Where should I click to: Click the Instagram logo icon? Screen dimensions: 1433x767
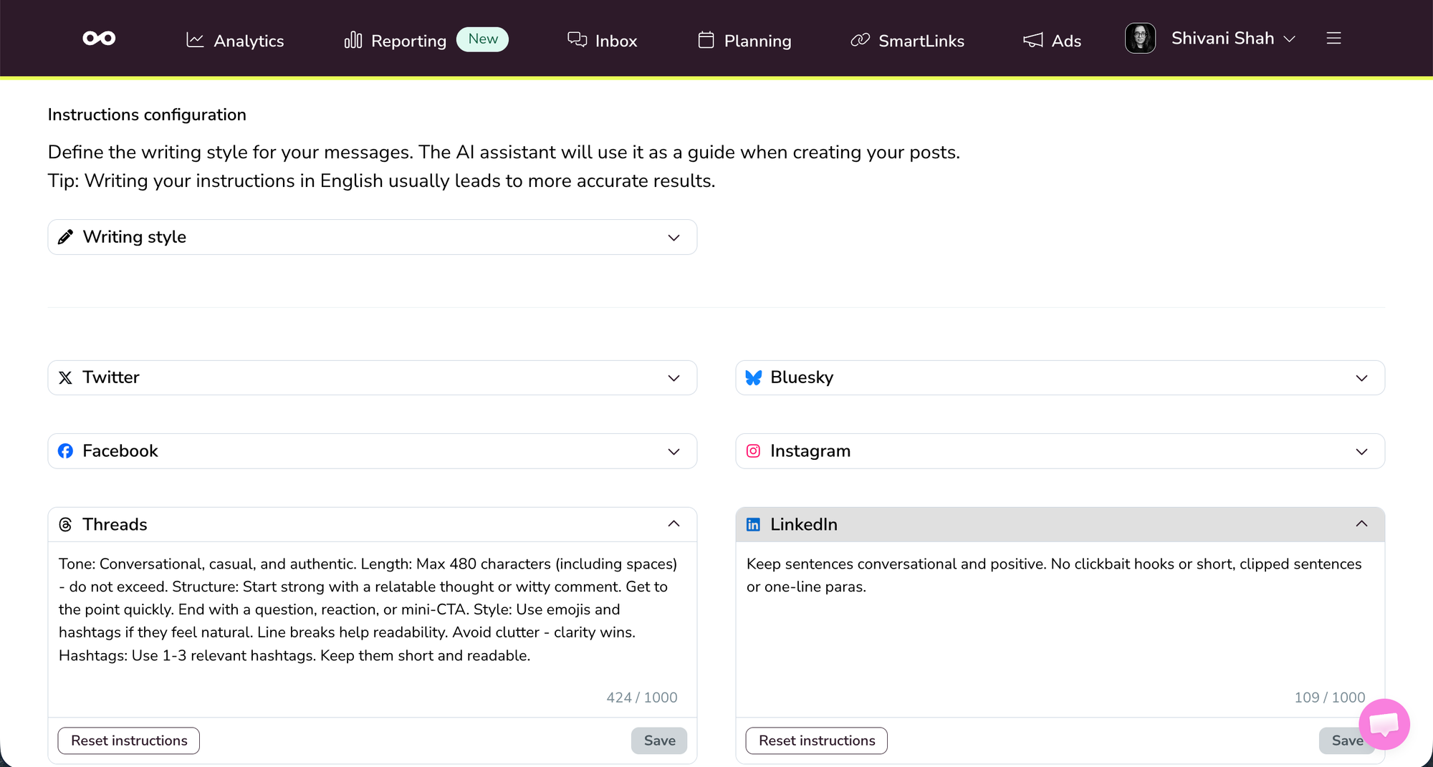pos(753,451)
